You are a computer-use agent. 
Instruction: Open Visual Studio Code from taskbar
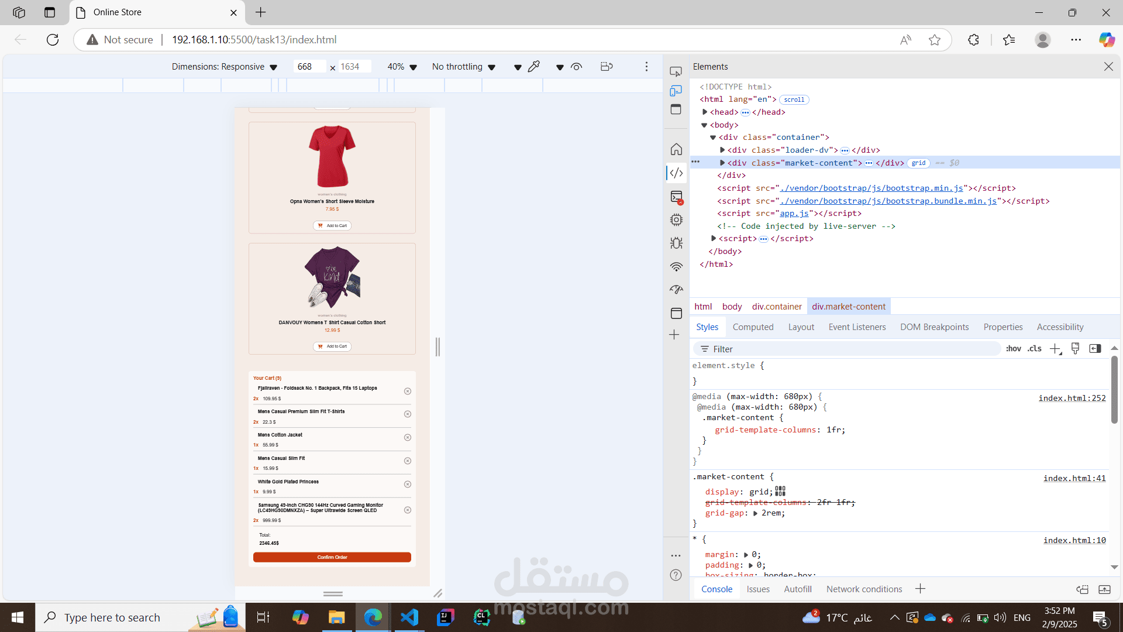pos(409,617)
